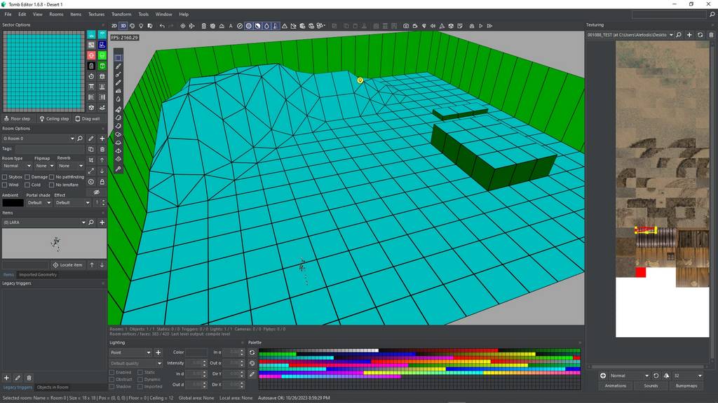
Task: Click the add new room plus icon
Action: [x=102, y=139]
